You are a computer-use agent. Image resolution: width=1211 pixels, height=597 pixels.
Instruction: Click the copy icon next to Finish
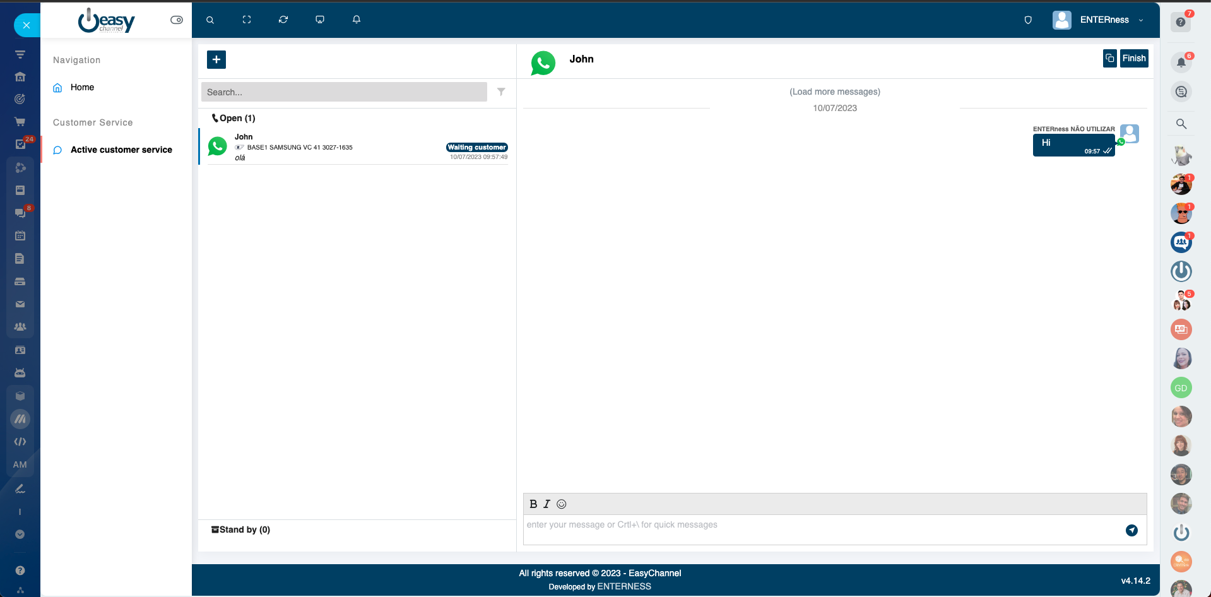tap(1109, 58)
